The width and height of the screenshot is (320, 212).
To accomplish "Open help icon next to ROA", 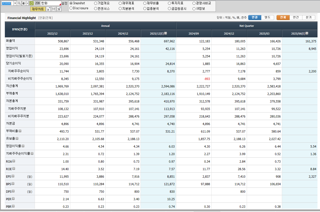I will [x=14, y=161].
